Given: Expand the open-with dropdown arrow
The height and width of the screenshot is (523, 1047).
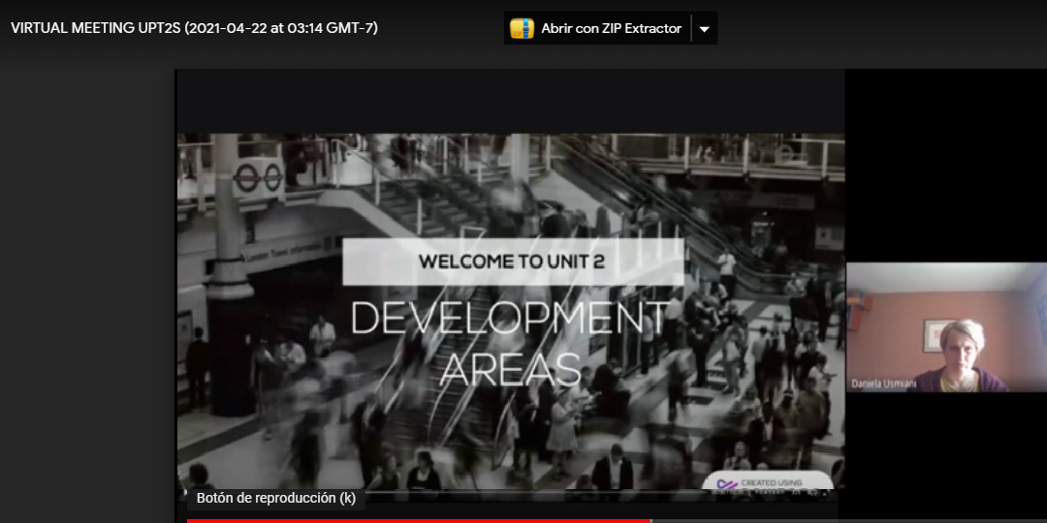Looking at the screenshot, I should (705, 29).
